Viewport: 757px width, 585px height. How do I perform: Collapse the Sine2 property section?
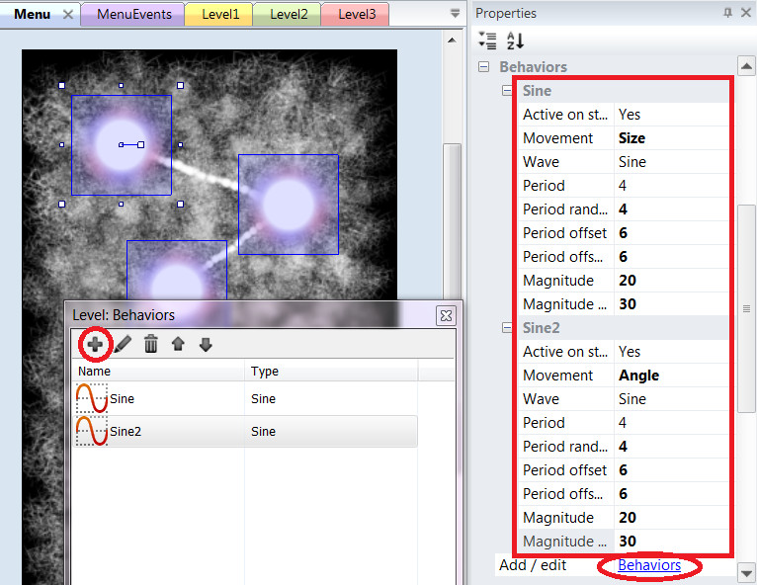(507, 328)
